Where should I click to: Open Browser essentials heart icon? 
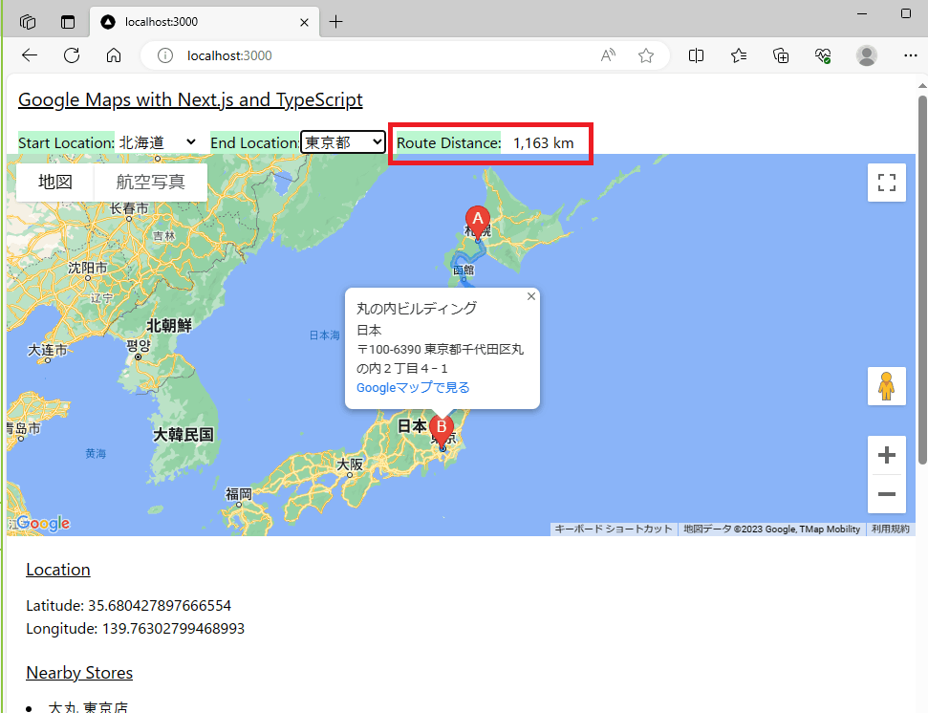(x=823, y=55)
